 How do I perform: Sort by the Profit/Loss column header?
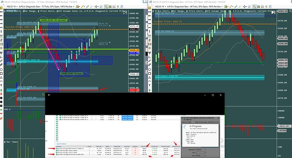[x=154, y=147]
